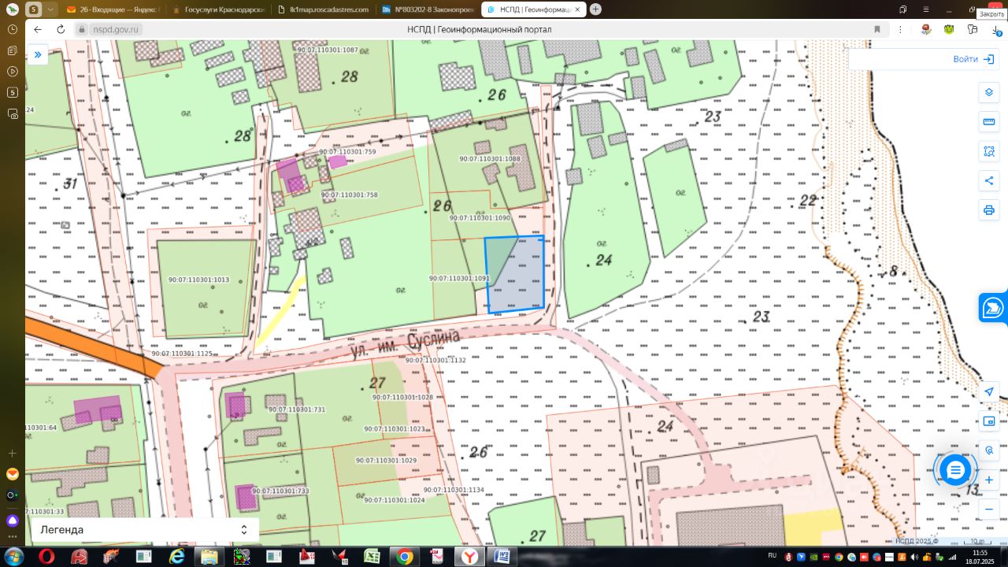Go back to the previous page
The width and height of the screenshot is (1008, 567).
click(x=37, y=29)
